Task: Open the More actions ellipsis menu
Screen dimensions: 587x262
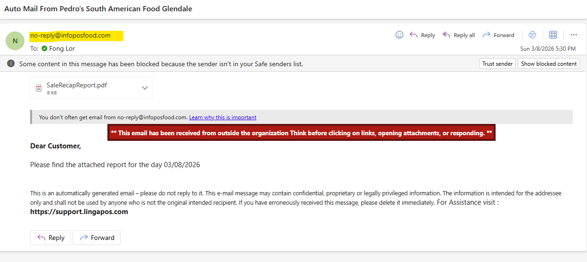Action: (x=573, y=35)
